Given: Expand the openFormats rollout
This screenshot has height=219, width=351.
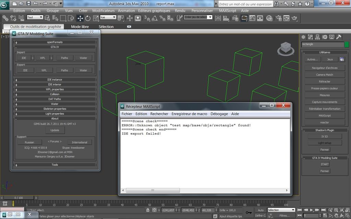Looking at the screenshot, I should (55, 42).
